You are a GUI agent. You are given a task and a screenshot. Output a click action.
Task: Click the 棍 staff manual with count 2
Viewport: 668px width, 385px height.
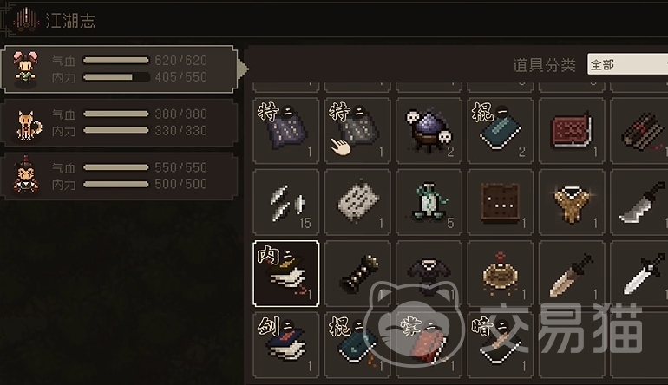pyautogui.click(x=501, y=131)
